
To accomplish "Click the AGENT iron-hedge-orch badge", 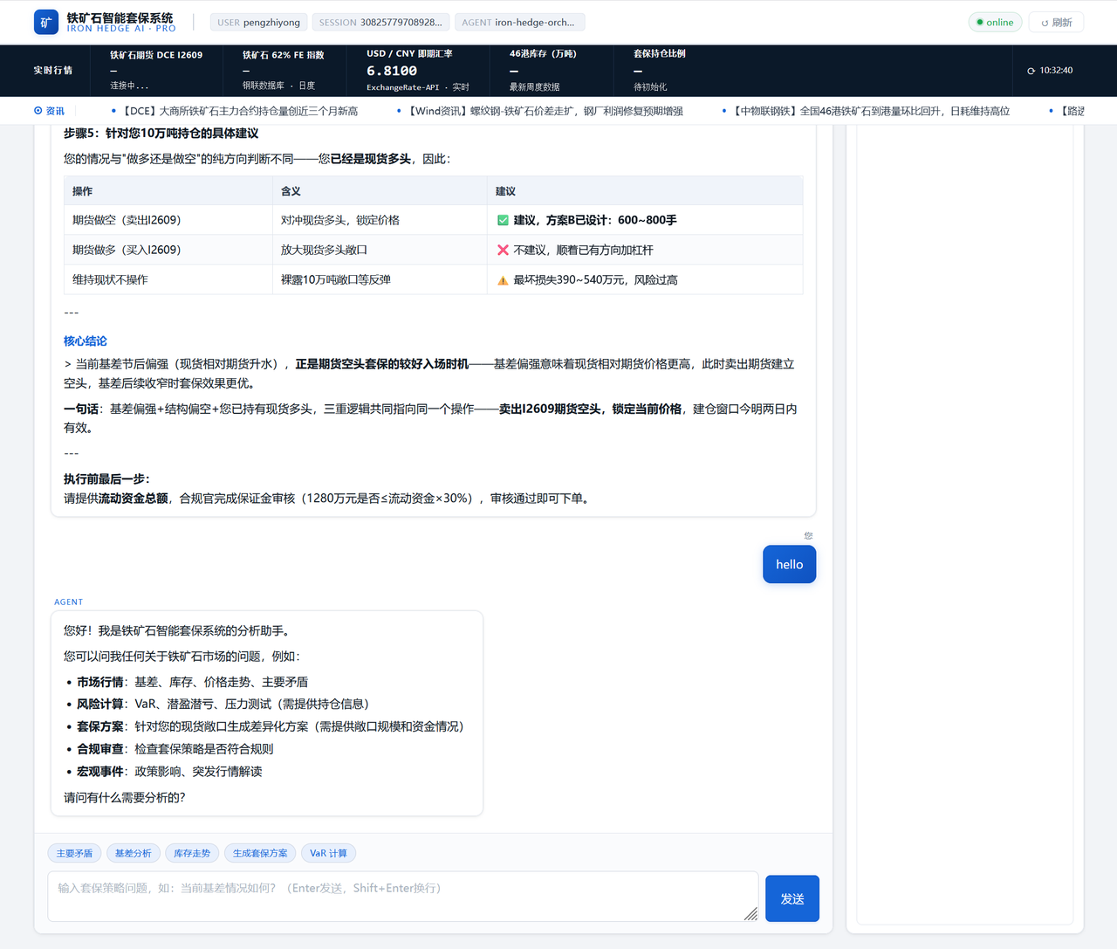I will 519,23.
